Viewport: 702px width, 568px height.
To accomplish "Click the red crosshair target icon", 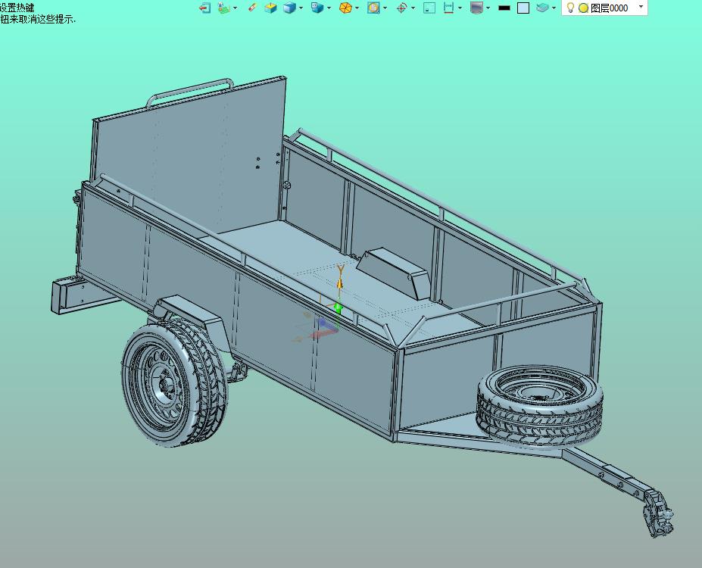I will [401, 8].
